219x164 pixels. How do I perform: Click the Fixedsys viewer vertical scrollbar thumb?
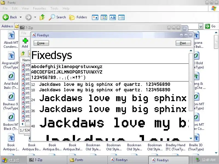coord(191,82)
